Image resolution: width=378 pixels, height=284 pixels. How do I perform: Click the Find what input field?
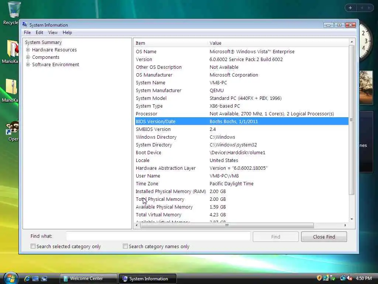pos(158,236)
